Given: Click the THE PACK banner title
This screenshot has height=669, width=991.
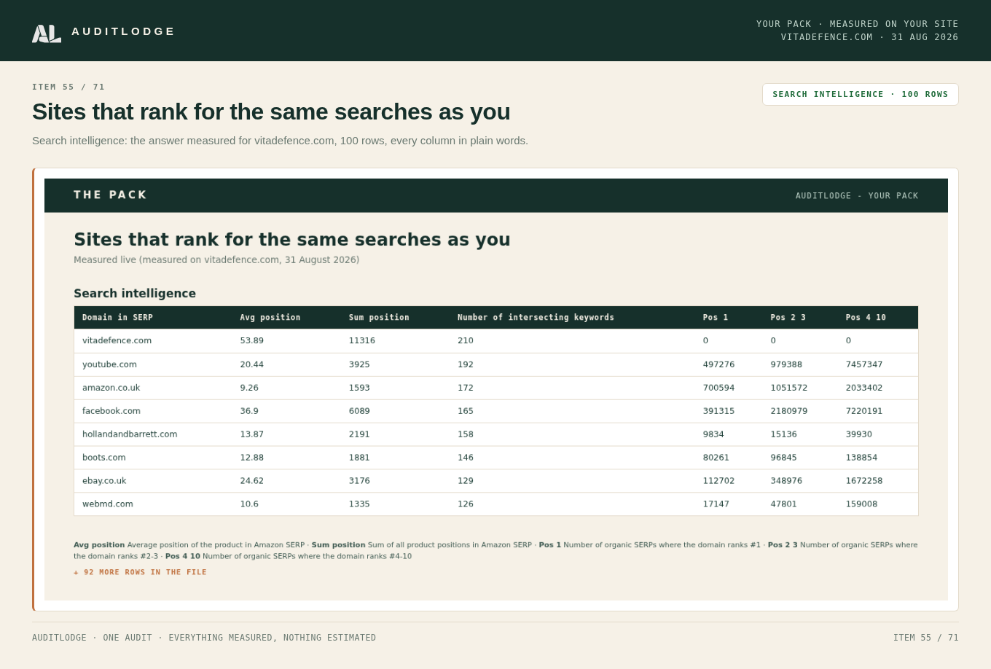Looking at the screenshot, I should click(x=110, y=195).
